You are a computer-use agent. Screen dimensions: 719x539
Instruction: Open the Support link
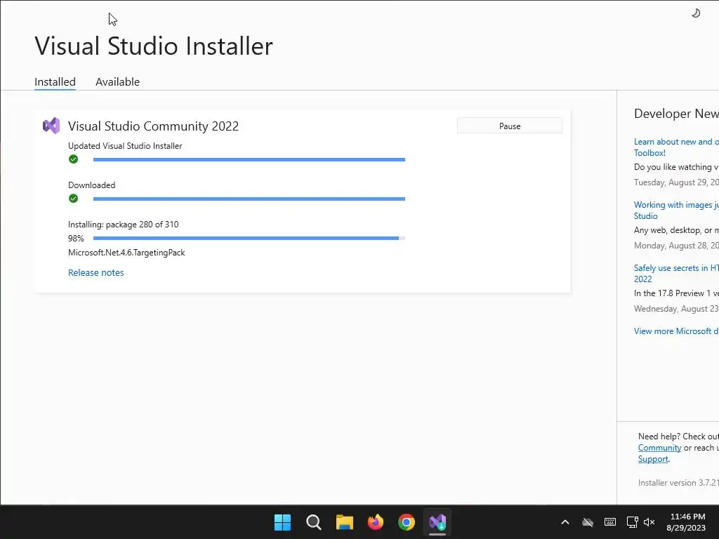coord(653,459)
